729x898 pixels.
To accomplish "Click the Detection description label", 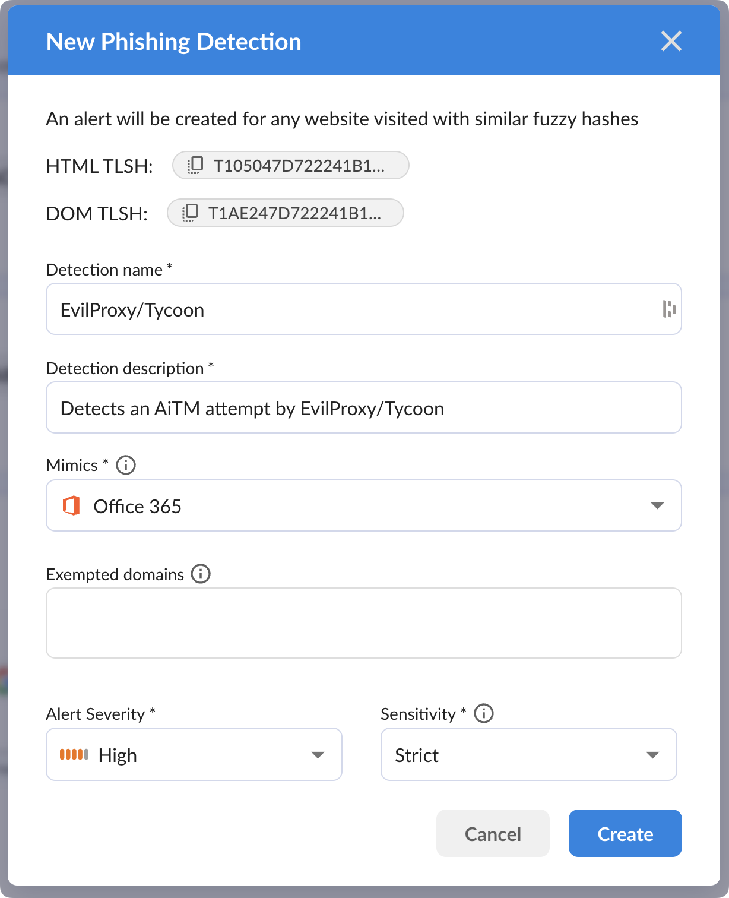I will pos(130,368).
